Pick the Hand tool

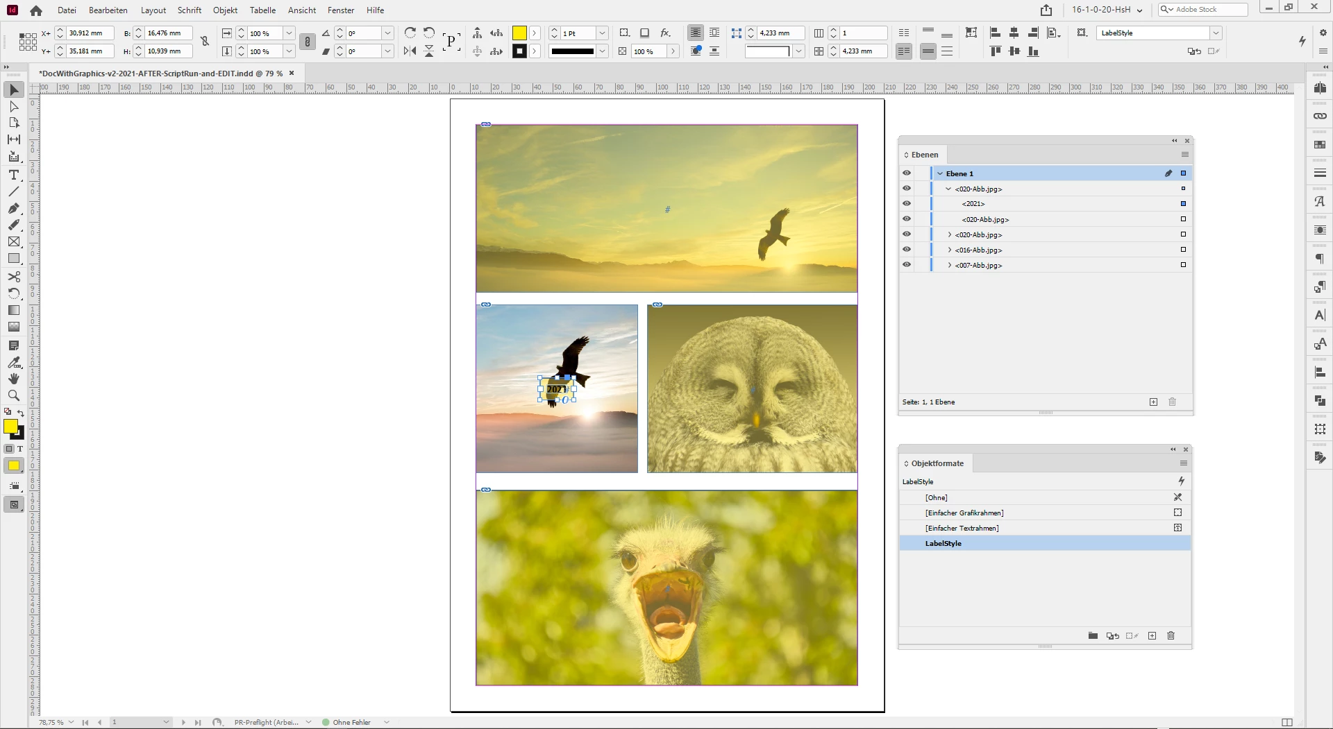click(14, 379)
